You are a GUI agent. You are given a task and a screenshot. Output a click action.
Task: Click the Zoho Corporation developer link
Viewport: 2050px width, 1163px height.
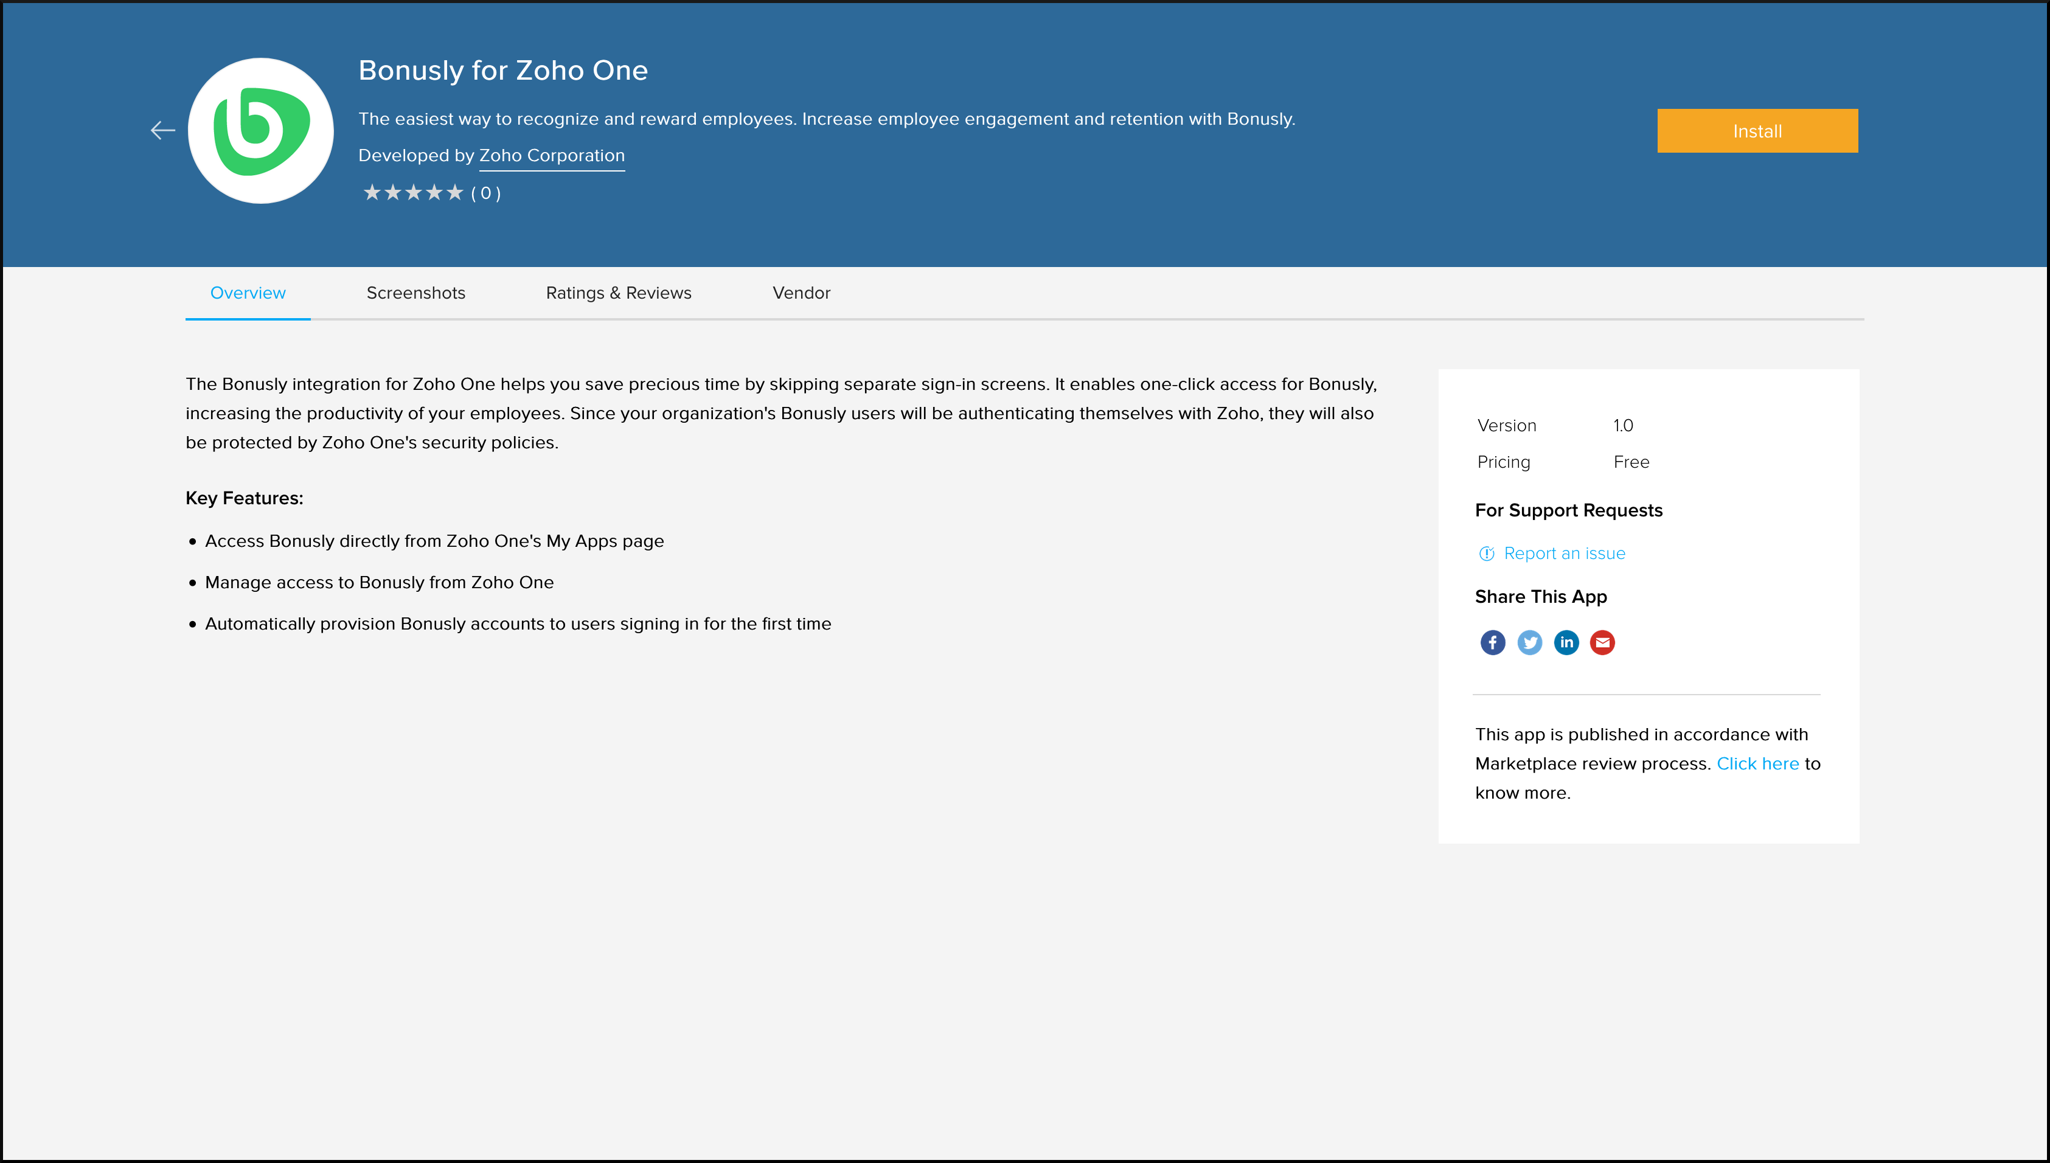pyautogui.click(x=552, y=155)
